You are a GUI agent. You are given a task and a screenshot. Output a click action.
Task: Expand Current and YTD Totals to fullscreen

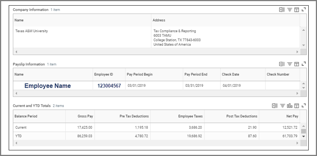(x=304, y=106)
